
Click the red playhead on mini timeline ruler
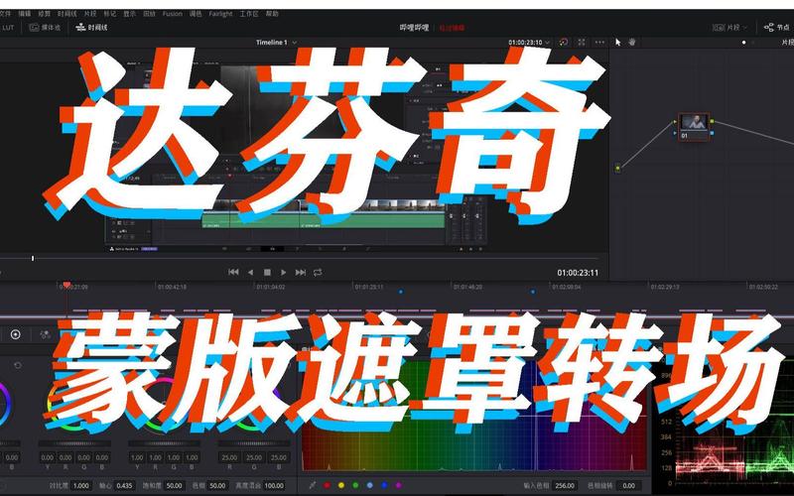(x=66, y=286)
